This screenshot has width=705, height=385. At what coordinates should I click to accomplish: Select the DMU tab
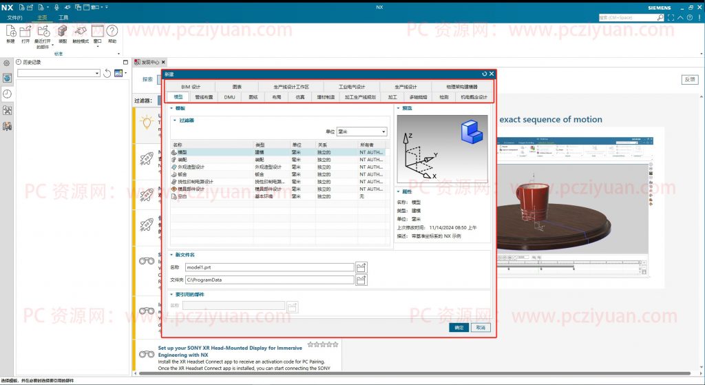point(230,97)
